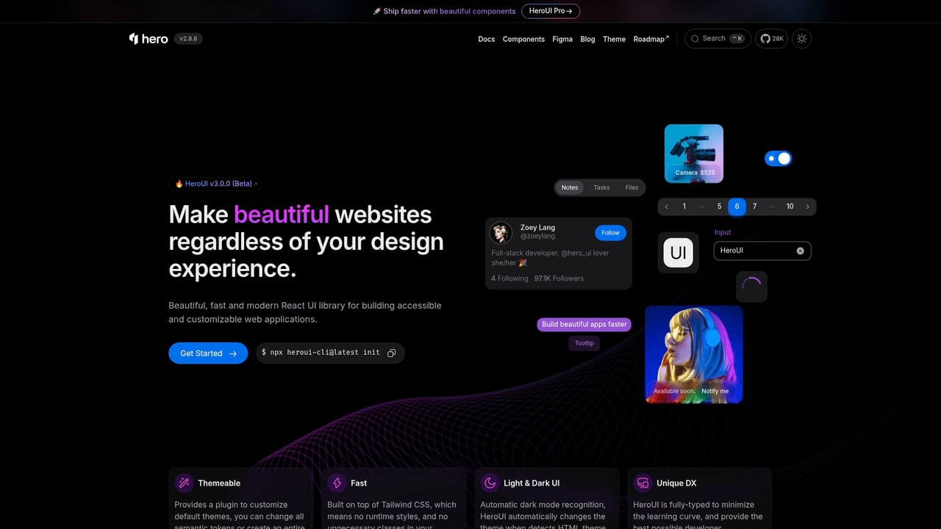Open the Docs page from the navbar
The width and height of the screenshot is (941, 529).
click(486, 39)
